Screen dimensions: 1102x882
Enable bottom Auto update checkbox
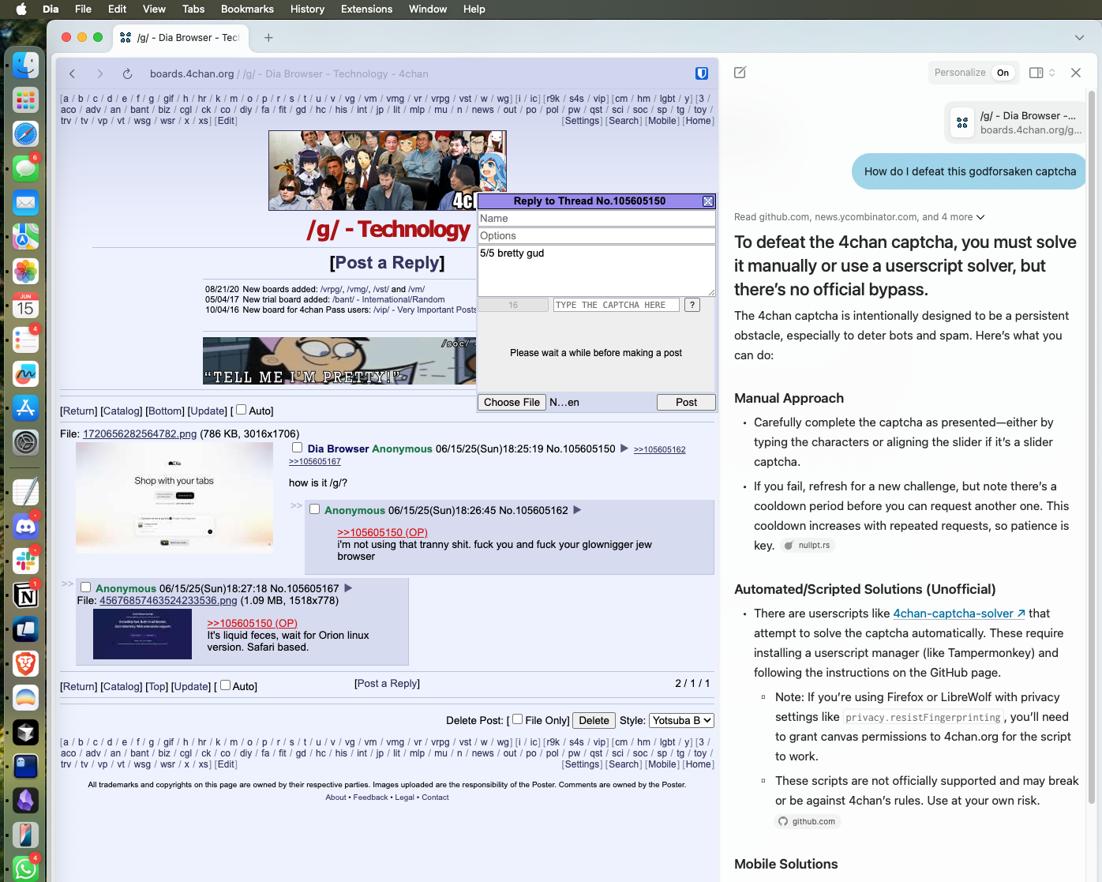225,685
